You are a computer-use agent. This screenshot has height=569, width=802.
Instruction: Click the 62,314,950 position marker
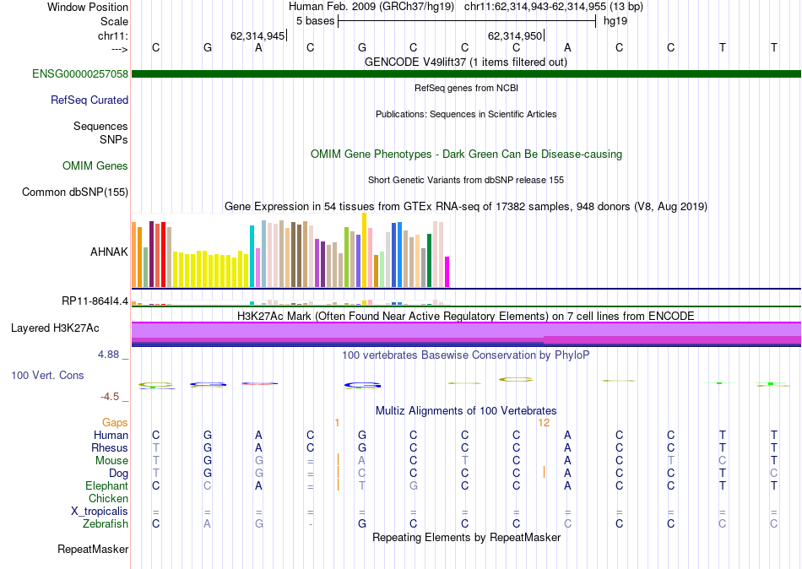pyautogui.click(x=516, y=35)
